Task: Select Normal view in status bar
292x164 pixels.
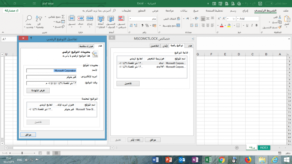Action: tap(56, 153)
